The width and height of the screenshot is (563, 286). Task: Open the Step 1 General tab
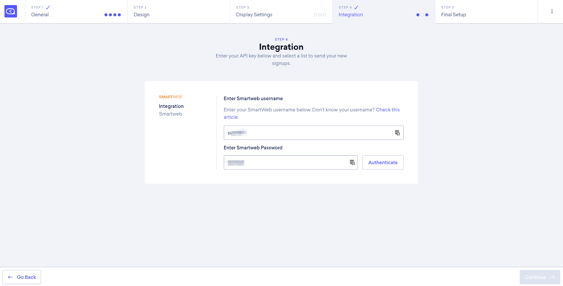76,12
